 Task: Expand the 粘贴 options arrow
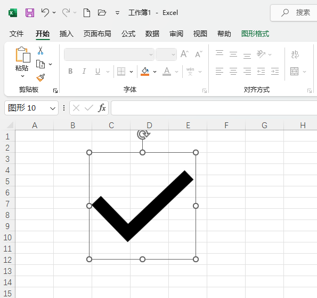click(22, 76)
